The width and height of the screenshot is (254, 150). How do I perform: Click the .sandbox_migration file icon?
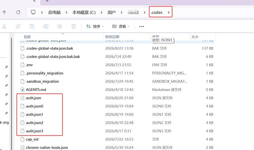point(22,81)
